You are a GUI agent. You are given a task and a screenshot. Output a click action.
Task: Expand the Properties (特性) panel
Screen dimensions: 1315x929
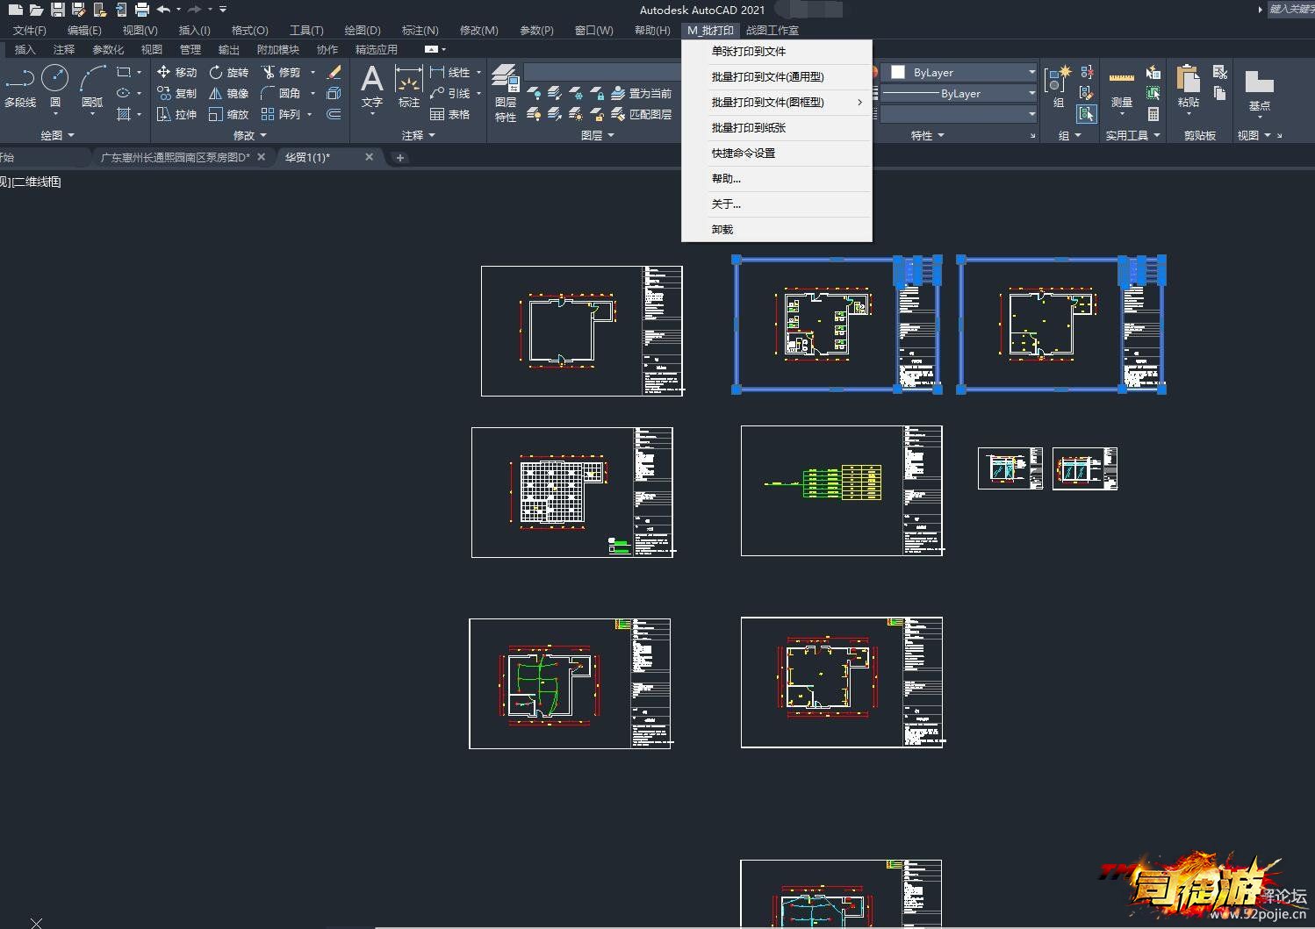point(928,135)
